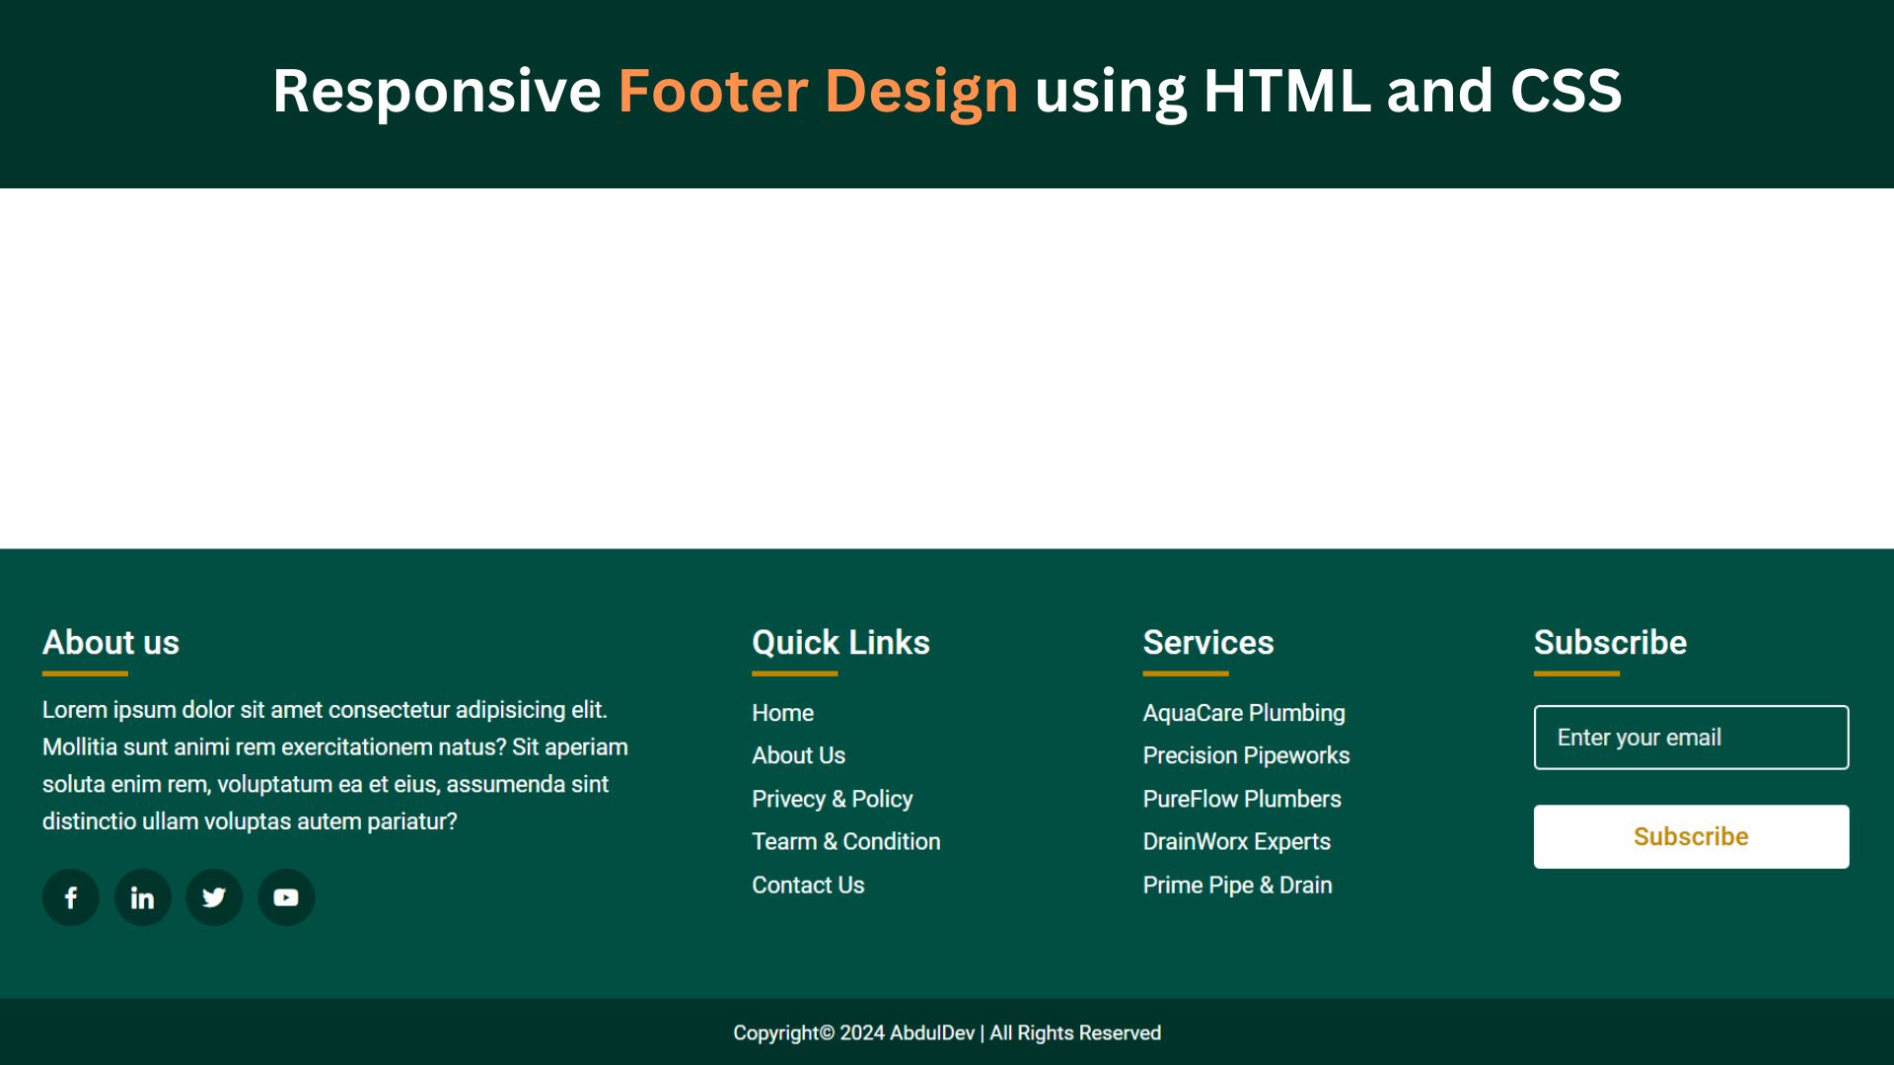Click the Tearm & Condition link
This screenshot has width=1894, height=1065.
845,841
